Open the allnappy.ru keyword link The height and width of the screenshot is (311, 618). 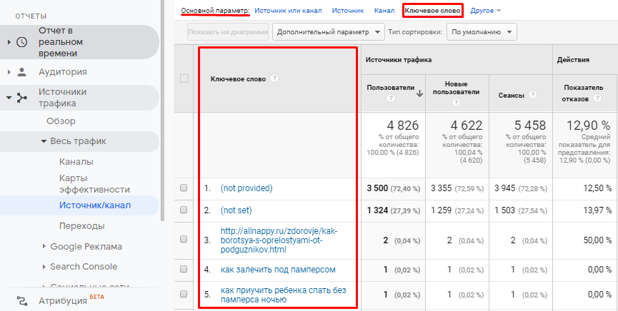click(279, 240)
